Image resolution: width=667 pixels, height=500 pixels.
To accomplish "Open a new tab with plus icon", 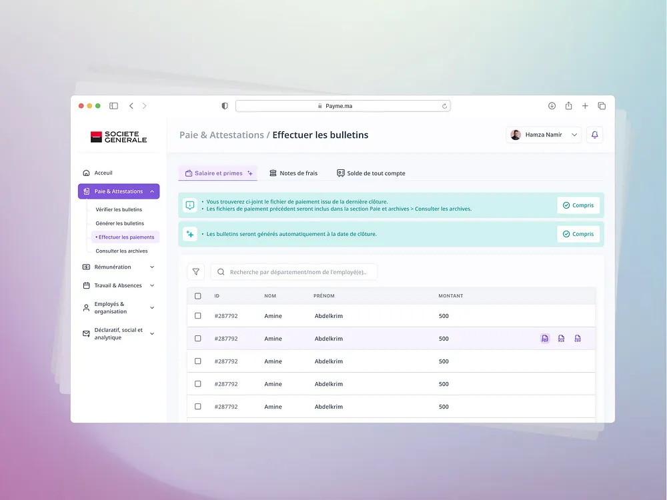I will (x=585, y=106).
